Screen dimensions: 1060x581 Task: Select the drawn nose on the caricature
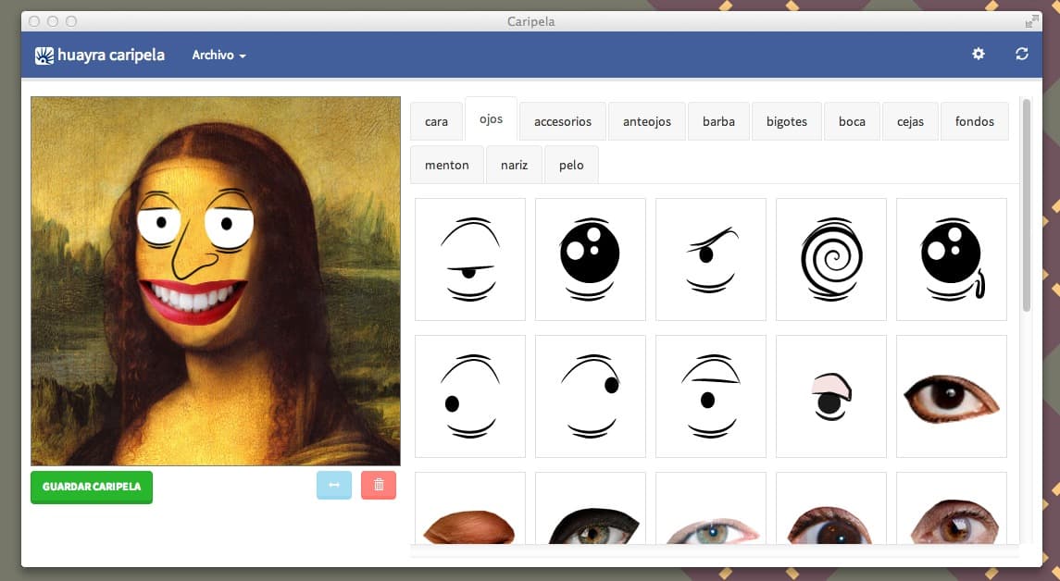coord(193,251)
